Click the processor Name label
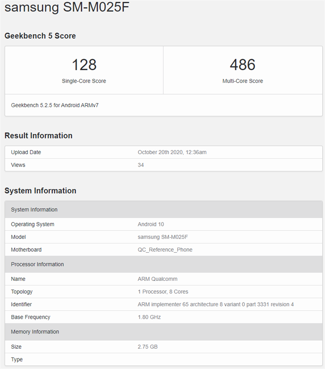The width and height of the screenshot is (325, 369). [18, 279]
